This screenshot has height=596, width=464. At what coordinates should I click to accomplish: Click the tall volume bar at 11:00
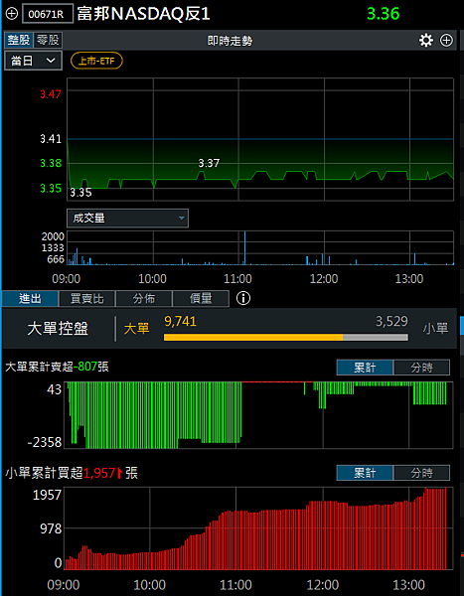pos(244,247)
